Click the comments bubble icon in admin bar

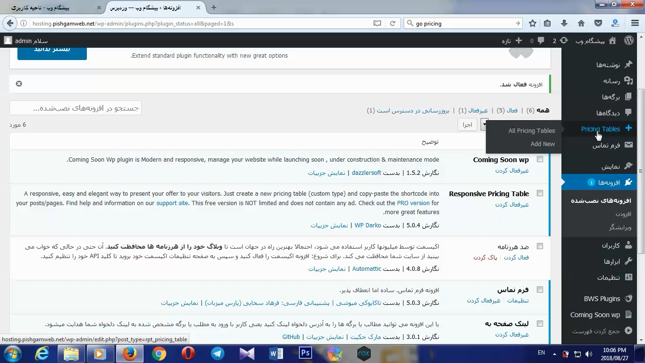(541, 41)
